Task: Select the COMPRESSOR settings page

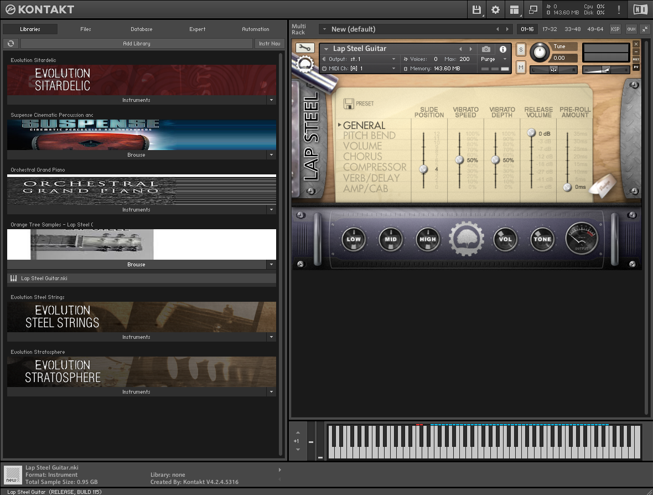Action: point(375,167)
